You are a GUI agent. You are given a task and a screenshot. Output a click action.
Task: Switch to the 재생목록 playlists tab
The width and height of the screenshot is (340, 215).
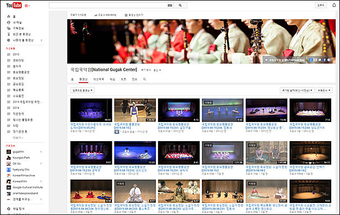99,79
